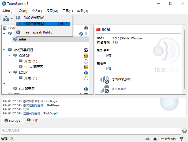Collapse the CSGO区 channel

pos(10,55)
